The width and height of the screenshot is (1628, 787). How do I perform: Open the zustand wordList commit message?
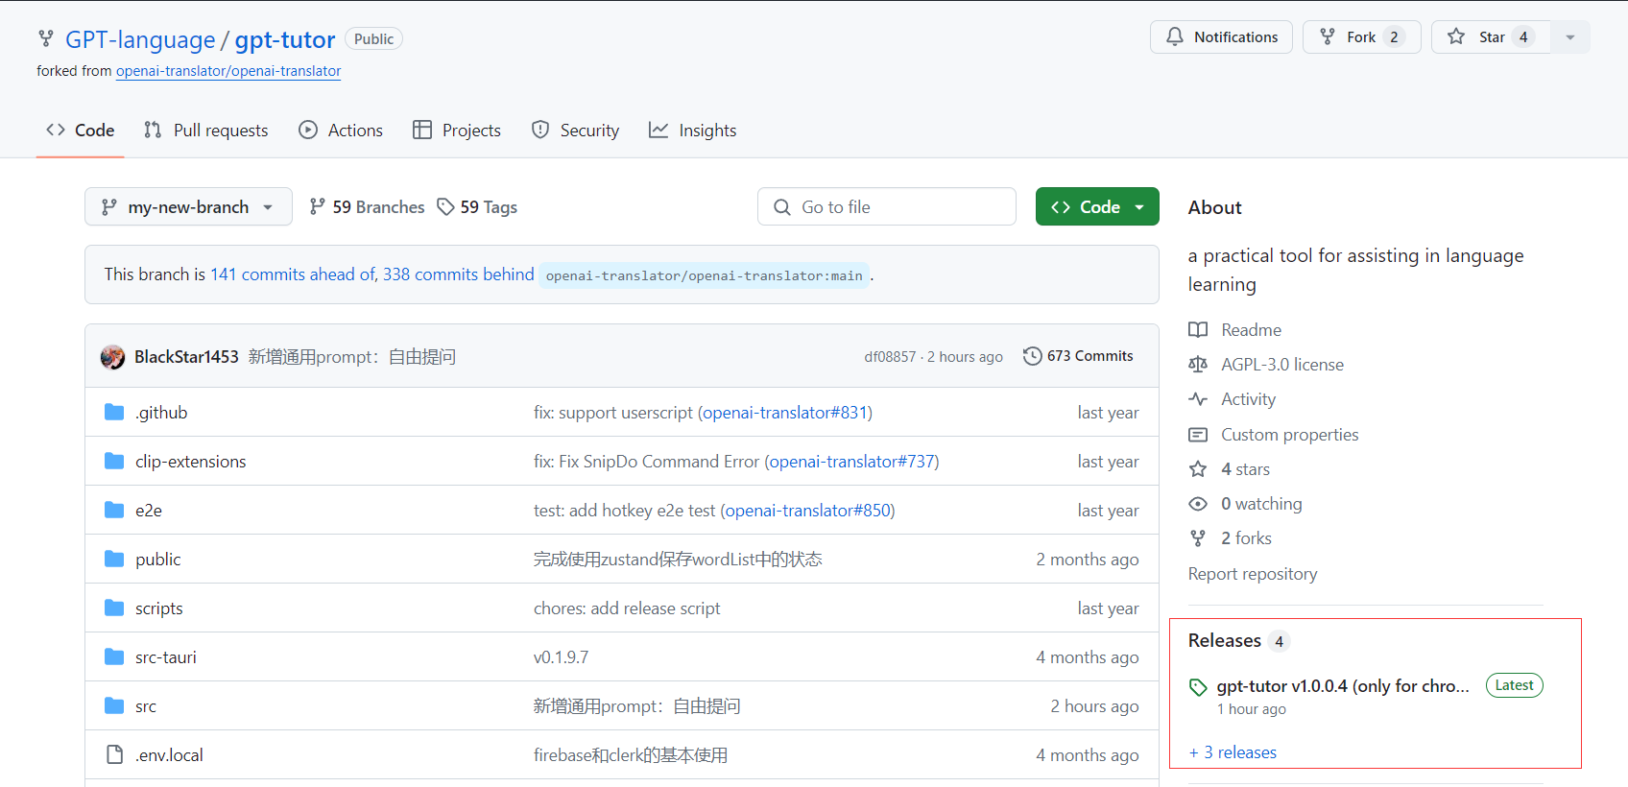click(x=678, y=560)
